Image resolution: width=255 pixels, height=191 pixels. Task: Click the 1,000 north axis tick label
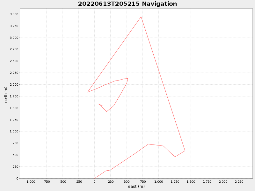pos(14,131)
